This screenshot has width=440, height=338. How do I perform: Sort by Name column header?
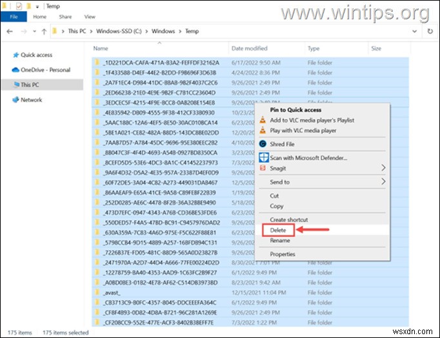101,48
